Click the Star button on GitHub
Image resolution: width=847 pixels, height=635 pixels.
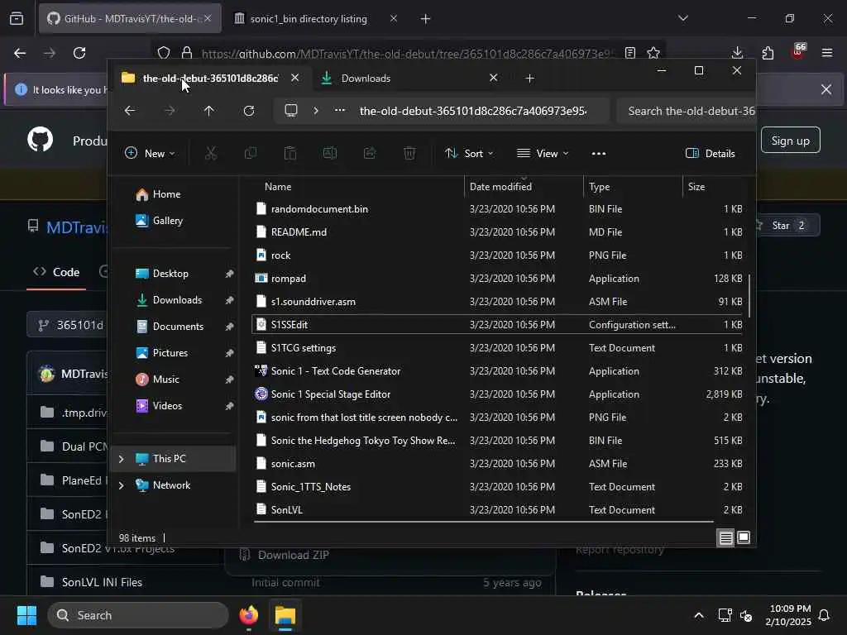click(x=787, y=225)
